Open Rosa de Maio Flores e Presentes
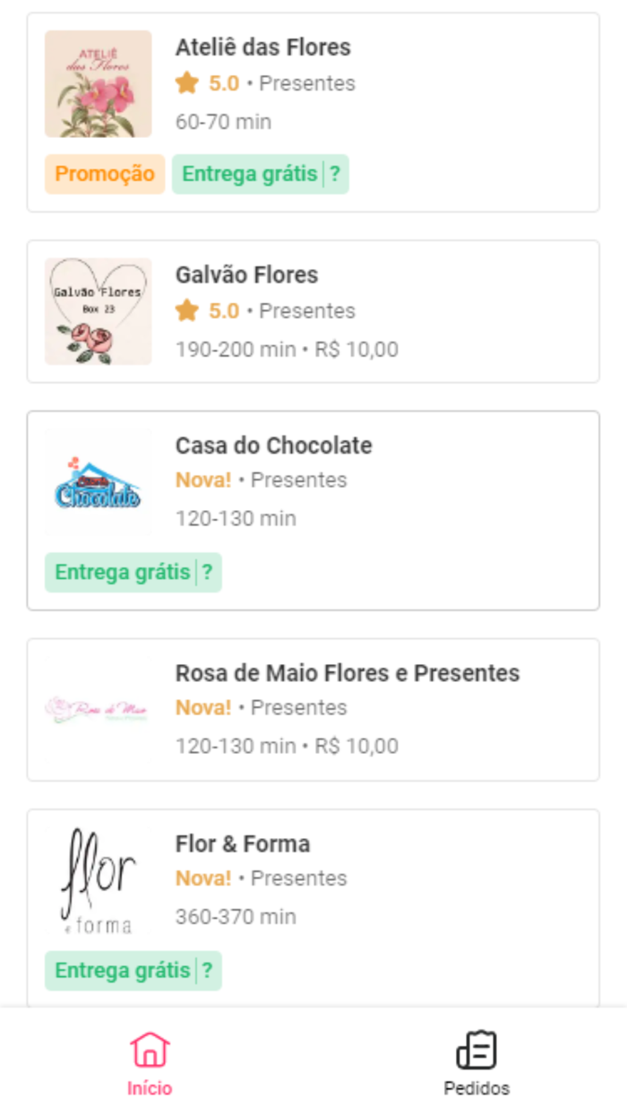 point(313,708)
